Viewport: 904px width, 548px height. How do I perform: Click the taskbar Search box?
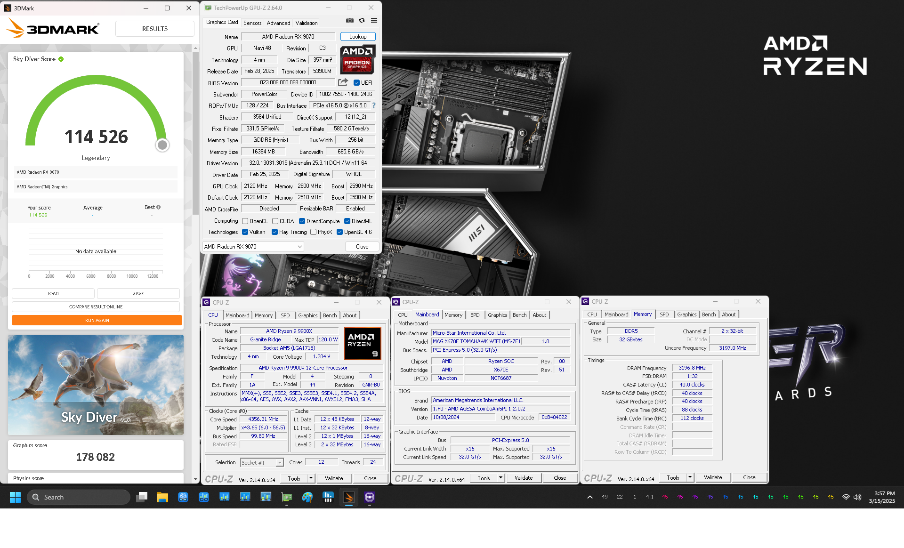(78, 497)
